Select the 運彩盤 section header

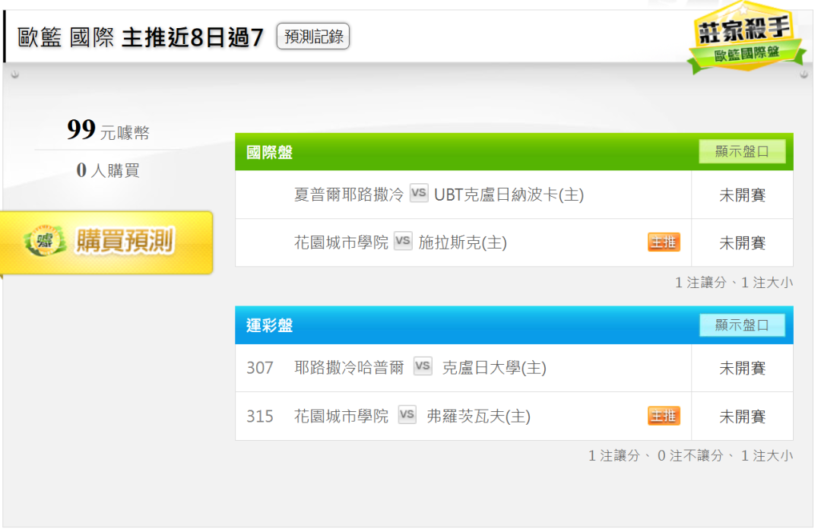coord(270,326)
